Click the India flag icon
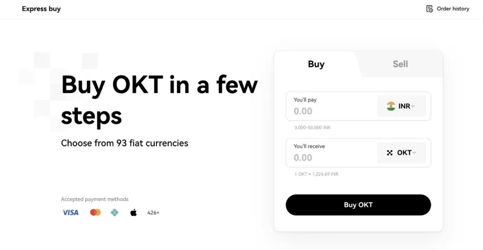 [x=391, y=106]
